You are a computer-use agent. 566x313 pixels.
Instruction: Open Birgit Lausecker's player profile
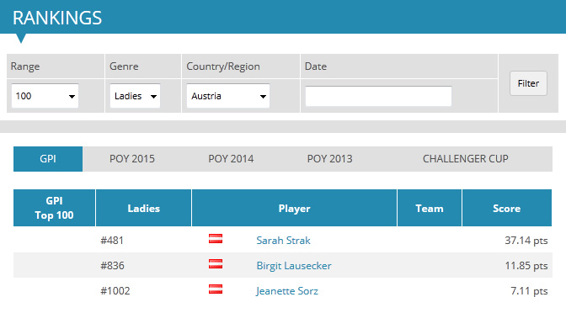pyautogui.click(x=294, y=266)
